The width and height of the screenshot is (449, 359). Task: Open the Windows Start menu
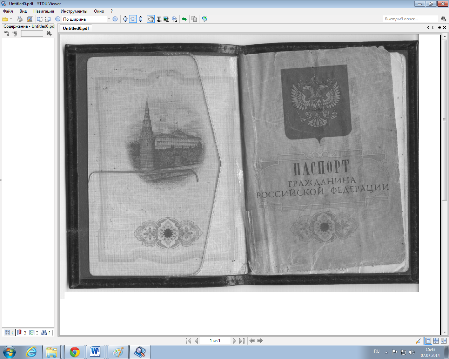pos(9,352)
